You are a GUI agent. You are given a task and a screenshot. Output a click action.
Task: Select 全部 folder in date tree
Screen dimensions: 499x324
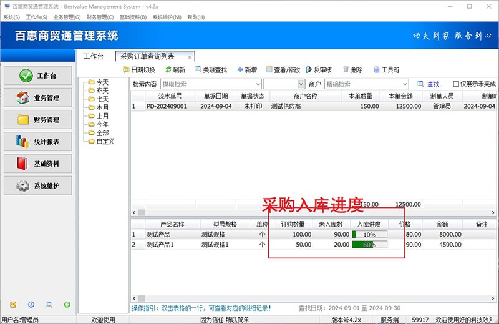tap(99, 133)
